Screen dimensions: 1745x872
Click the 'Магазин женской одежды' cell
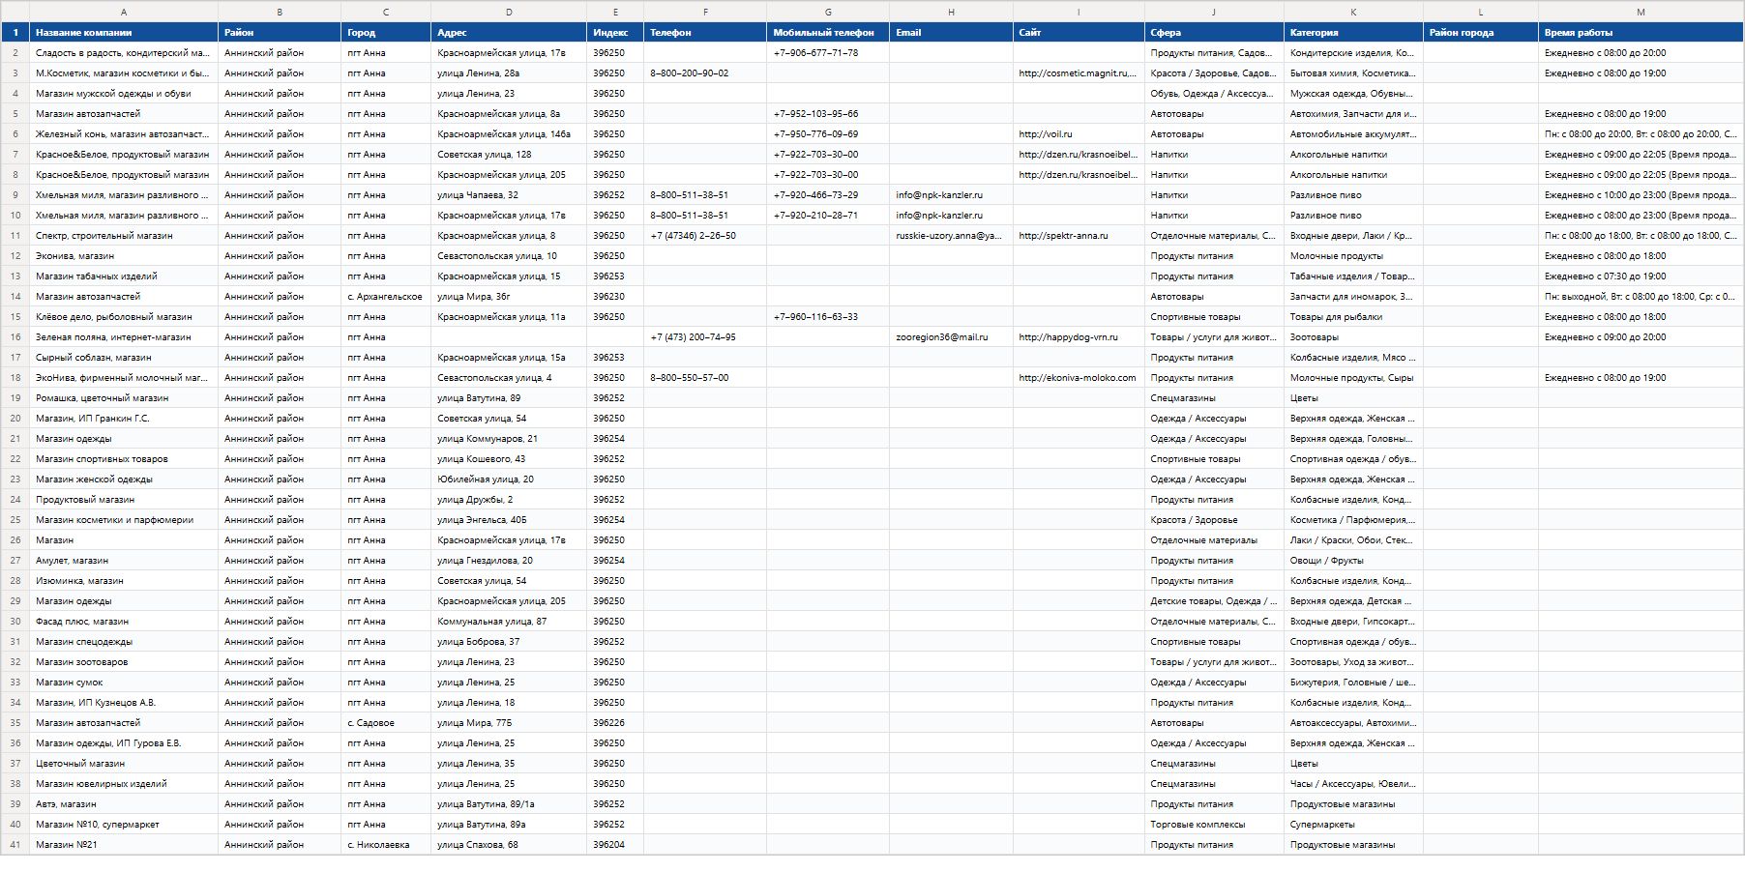[124, 479]
